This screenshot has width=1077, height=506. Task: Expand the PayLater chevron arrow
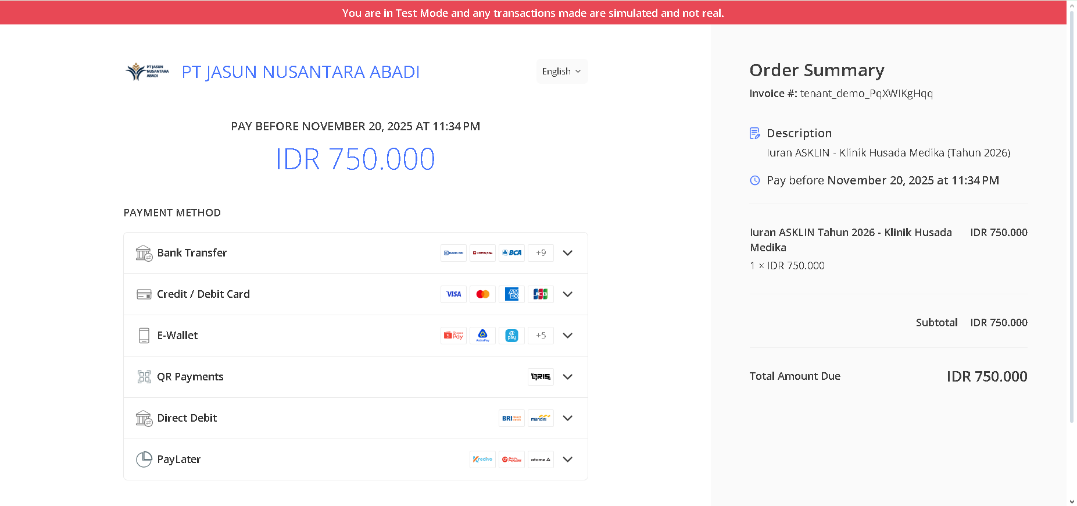point(568,459)
